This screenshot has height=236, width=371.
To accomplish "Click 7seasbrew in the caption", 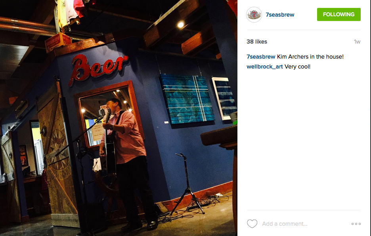I will 261,57.
